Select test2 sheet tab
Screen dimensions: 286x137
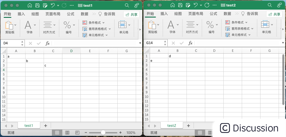[171, 125]
